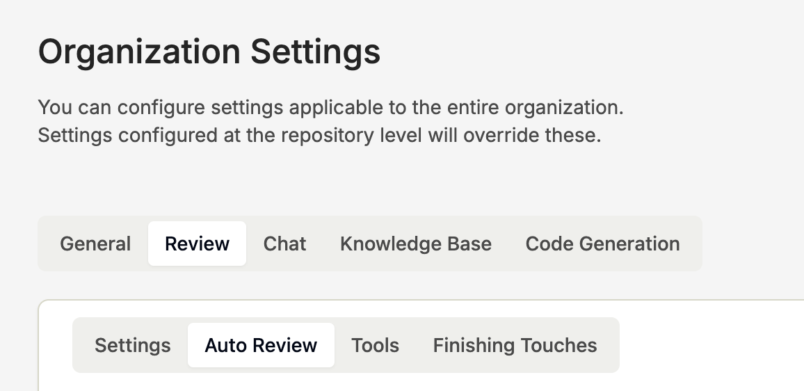Display Finishing Touches review options
The width and height of the screenshot is (804, 391).
[515, 346]
